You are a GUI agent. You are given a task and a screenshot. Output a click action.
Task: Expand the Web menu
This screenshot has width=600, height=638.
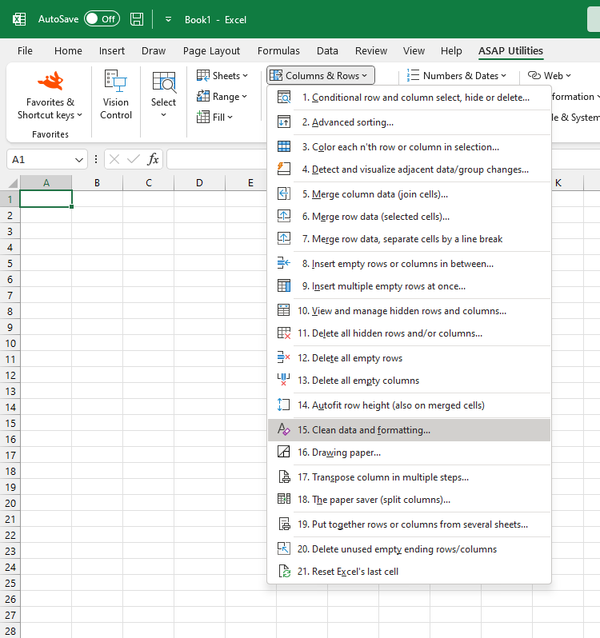[550, 76]
